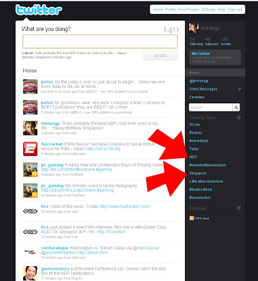This screenshot has width=258, height=281.
Task: Click the search magnifier icon
Action: pyautogui.click(x=236, y=107)
